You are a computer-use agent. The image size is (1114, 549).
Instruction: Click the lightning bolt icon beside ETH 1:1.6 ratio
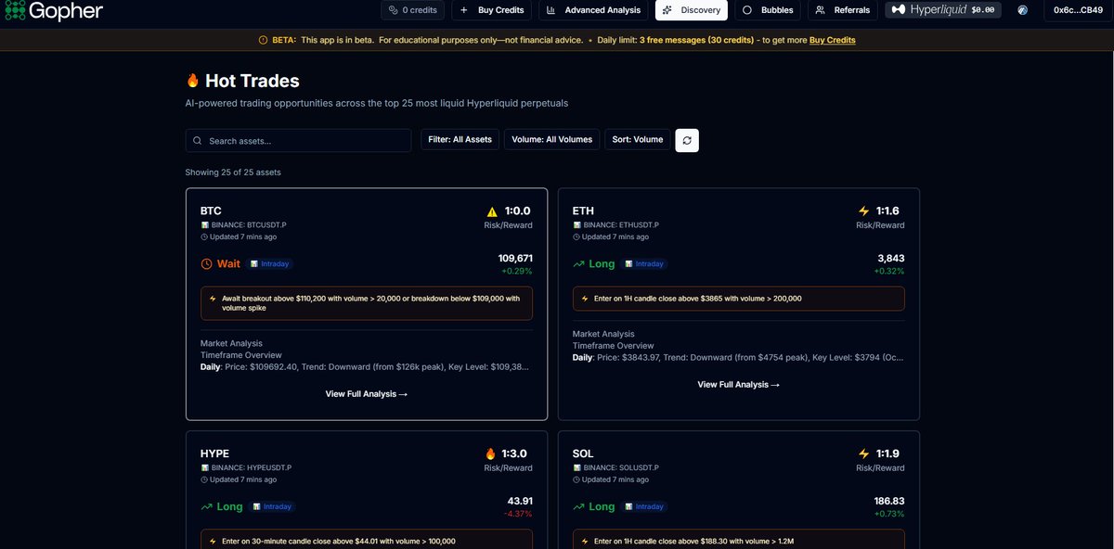(x=864, y=211)
